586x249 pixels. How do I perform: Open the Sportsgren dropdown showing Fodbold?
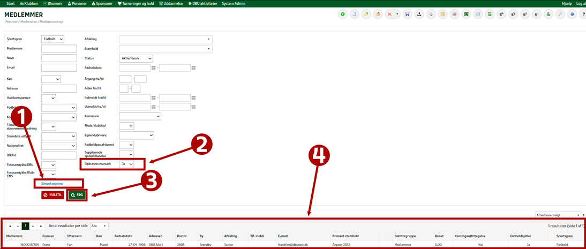(x=52, y=39)
